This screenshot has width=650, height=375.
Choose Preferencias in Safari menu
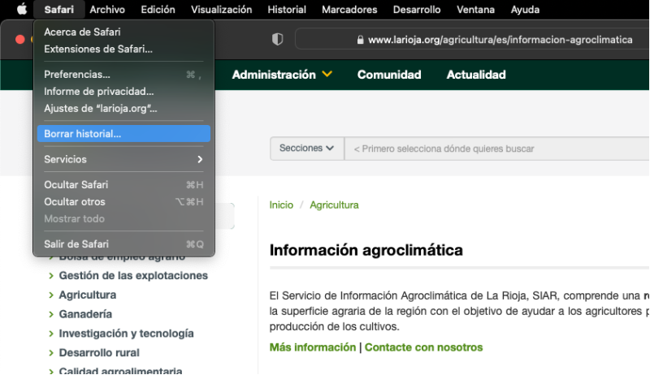coord(77,75)
